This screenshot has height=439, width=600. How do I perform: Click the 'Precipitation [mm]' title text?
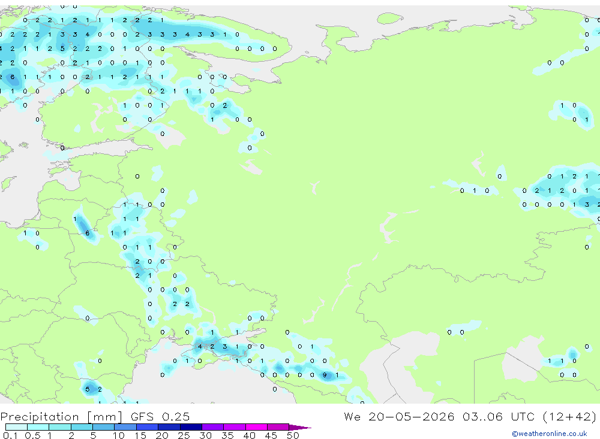pos(61,417)
